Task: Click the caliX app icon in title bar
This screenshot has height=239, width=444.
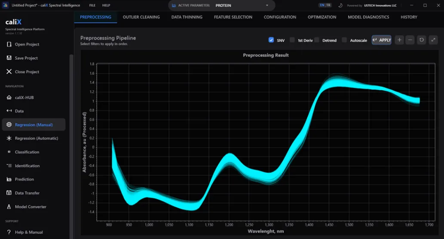Action: (x=6, y=5)
